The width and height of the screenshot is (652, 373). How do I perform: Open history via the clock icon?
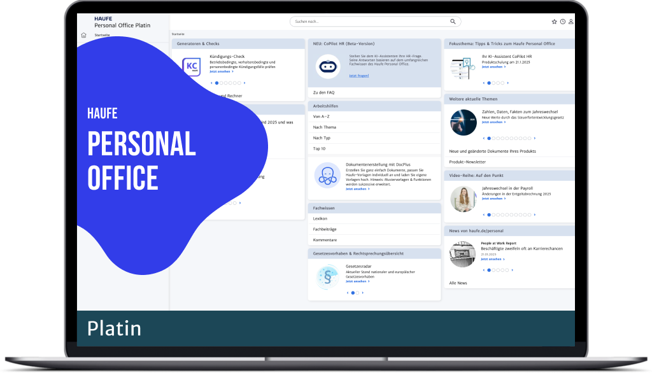563,22
